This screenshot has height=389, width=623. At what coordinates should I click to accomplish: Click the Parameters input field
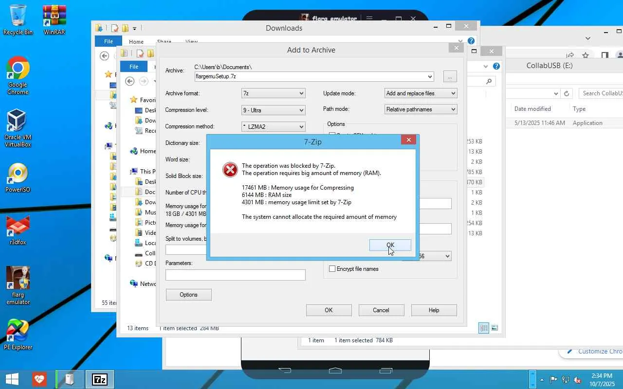(236, 275)
